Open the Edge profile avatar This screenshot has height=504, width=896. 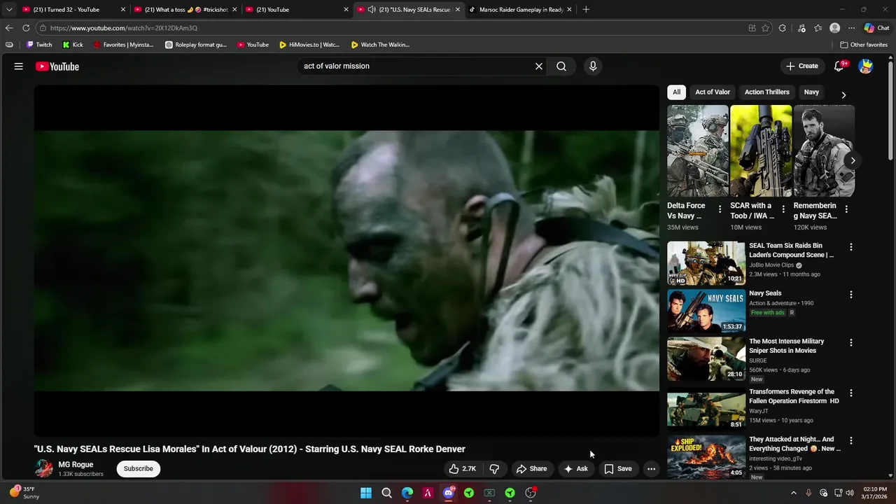pos(834,28)
